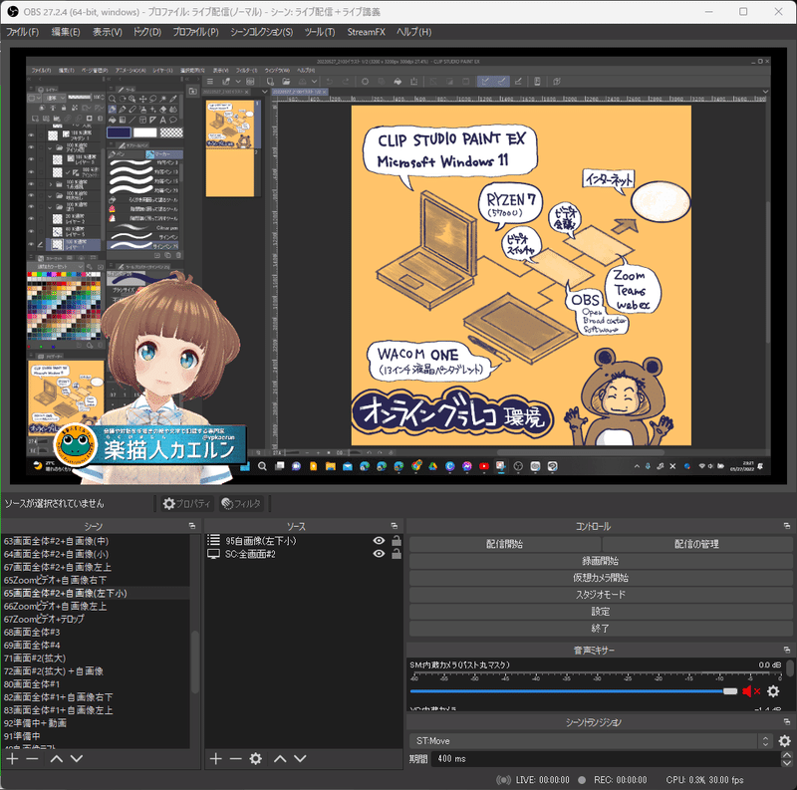Open the 表示(V) menu

107,32
